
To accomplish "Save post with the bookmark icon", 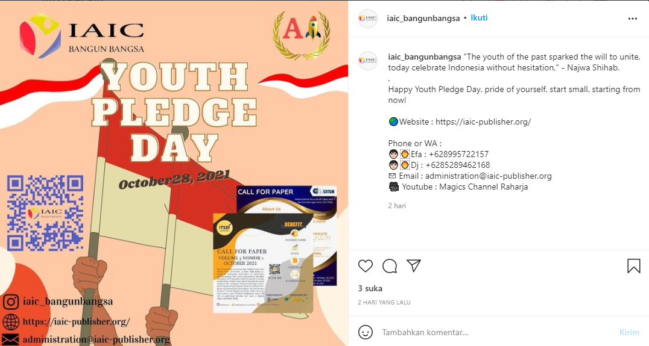I will 633,266.
